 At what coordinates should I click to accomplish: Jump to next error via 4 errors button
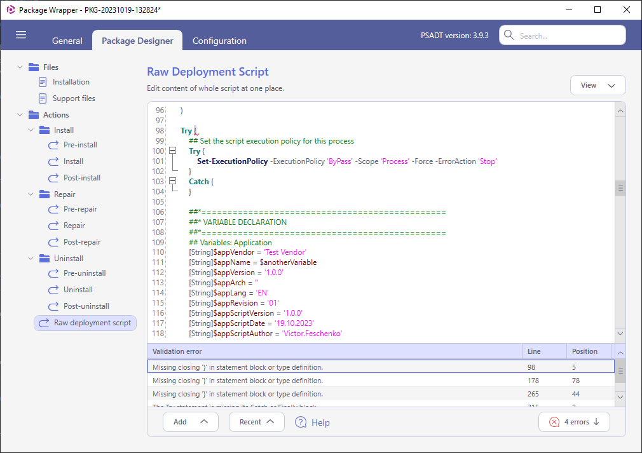coord(574,422)
